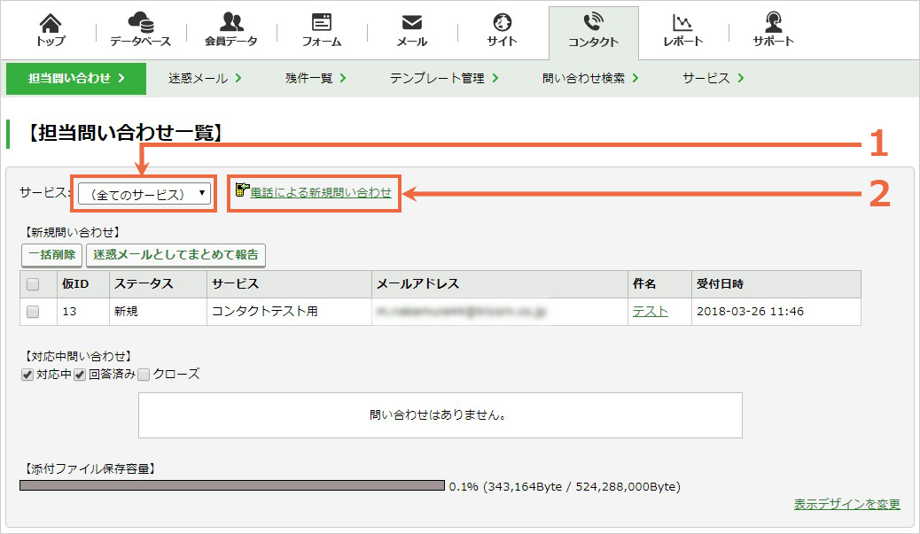Open the テンプレート管理 sub-menu
The width and height of the screenshot is (920, 534).
pos(444,79)
